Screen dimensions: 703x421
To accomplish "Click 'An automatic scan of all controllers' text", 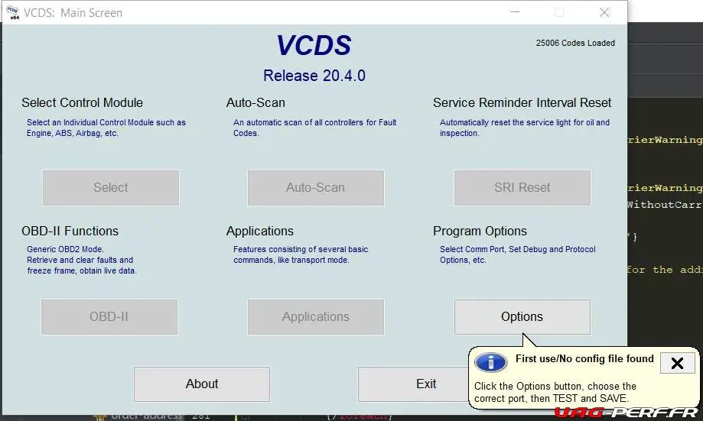I will (x=314, y=128).
